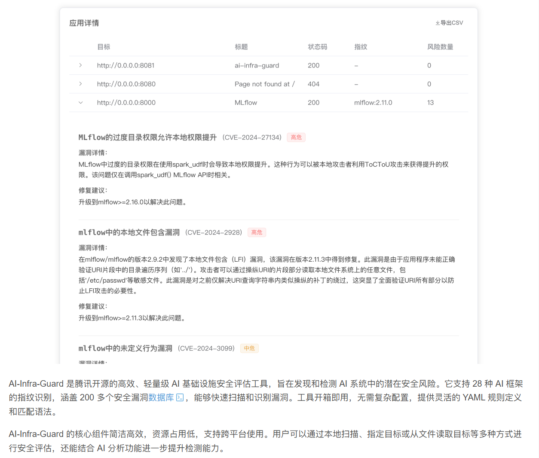Screen dimensions: 539x458
Task: Select the http://0.0.0.0:8080 target cell
Action: (126, 84)
